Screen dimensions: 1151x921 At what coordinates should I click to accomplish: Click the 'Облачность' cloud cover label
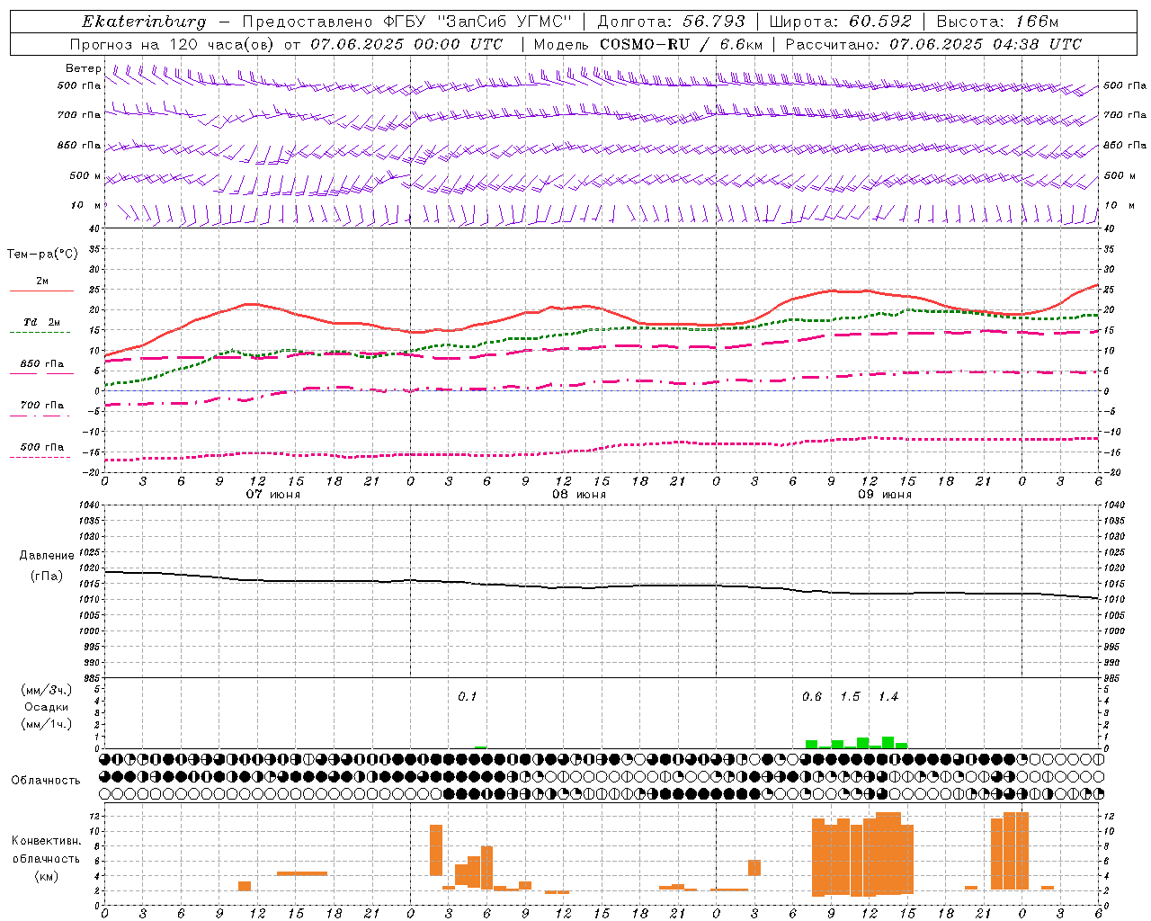tap(46, 780)
